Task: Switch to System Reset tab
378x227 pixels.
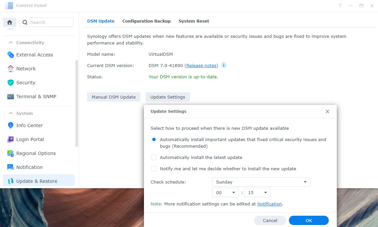Action: [193, 21]
